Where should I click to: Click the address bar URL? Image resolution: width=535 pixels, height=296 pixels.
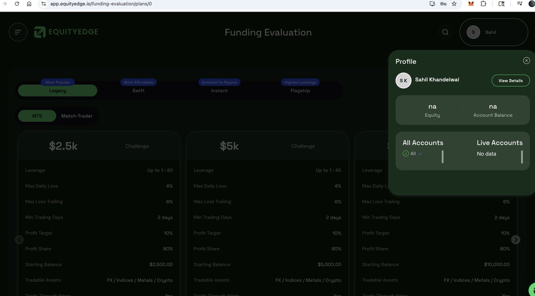101,4
